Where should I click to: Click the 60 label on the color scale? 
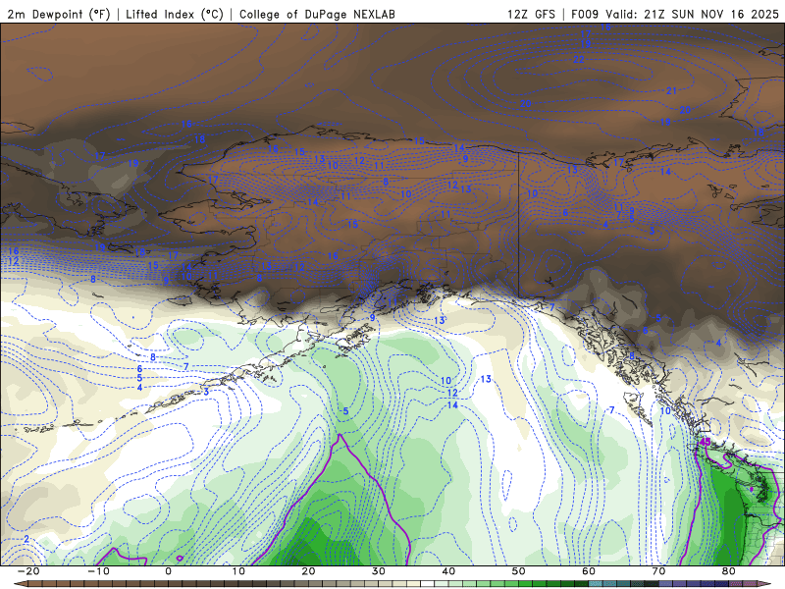click(x=589, y=571)
